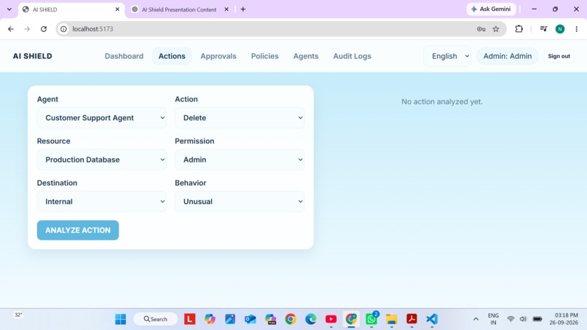Open the clock showing 03:18 PM
The image size is (587, 330).
pyautogui.click(x=564, y=319)
